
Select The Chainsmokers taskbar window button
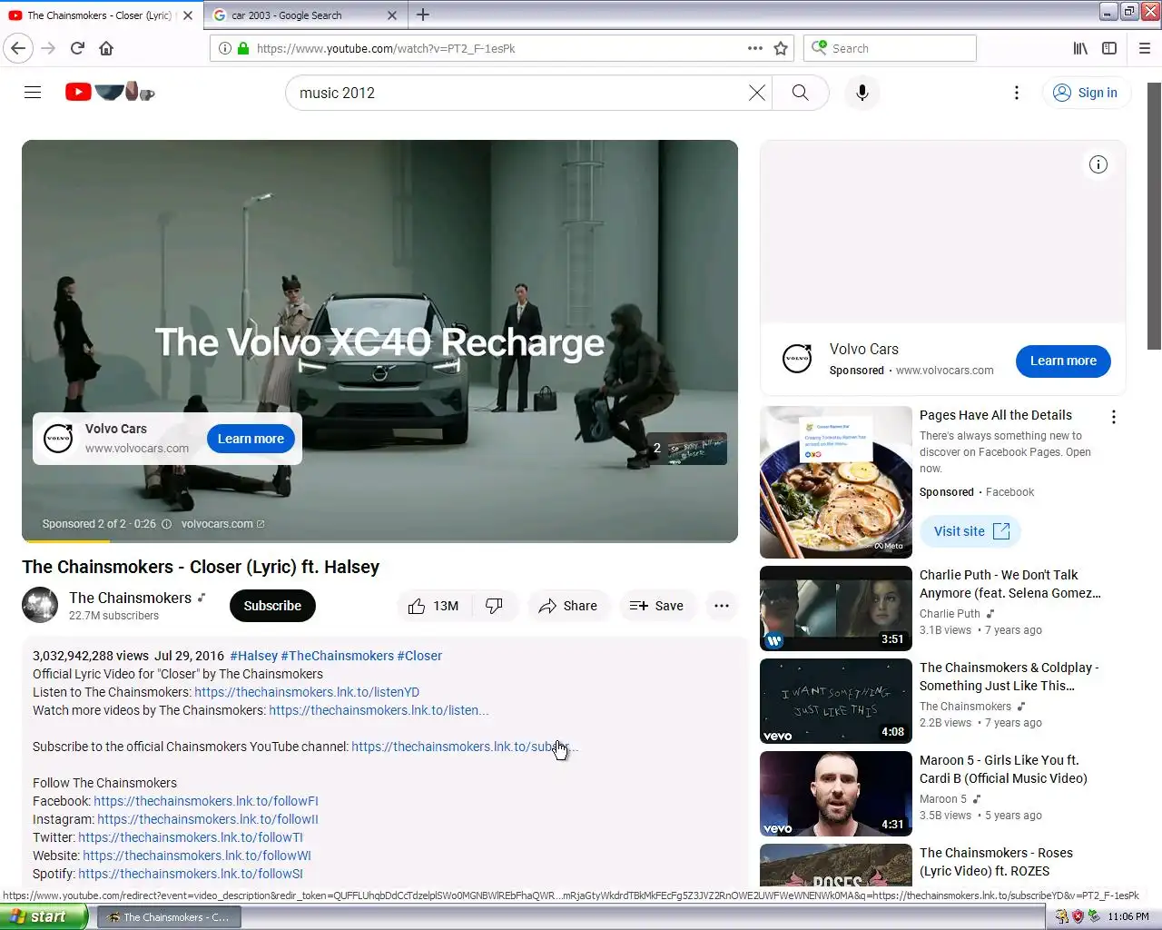coord(169,917)
